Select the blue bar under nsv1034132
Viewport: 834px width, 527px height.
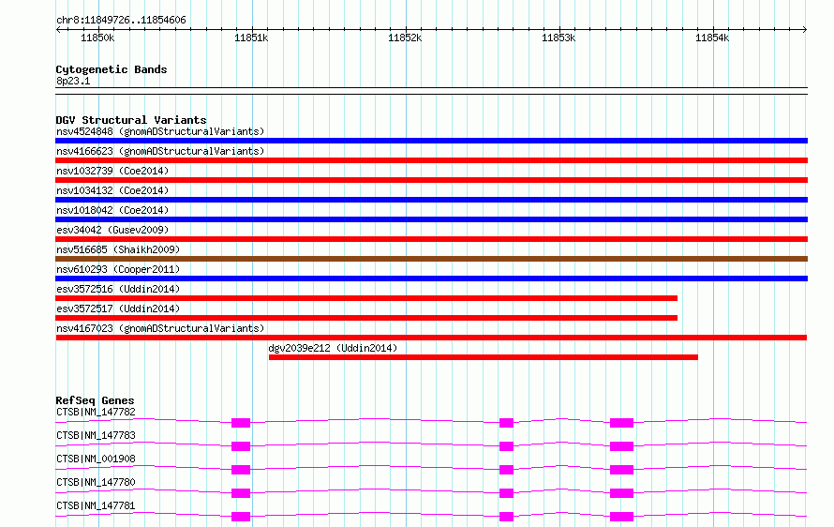pos(431,200)
